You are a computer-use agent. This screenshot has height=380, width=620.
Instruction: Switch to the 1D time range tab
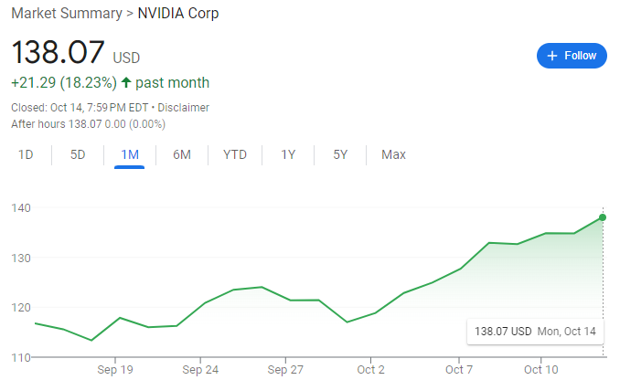point(26,154)
